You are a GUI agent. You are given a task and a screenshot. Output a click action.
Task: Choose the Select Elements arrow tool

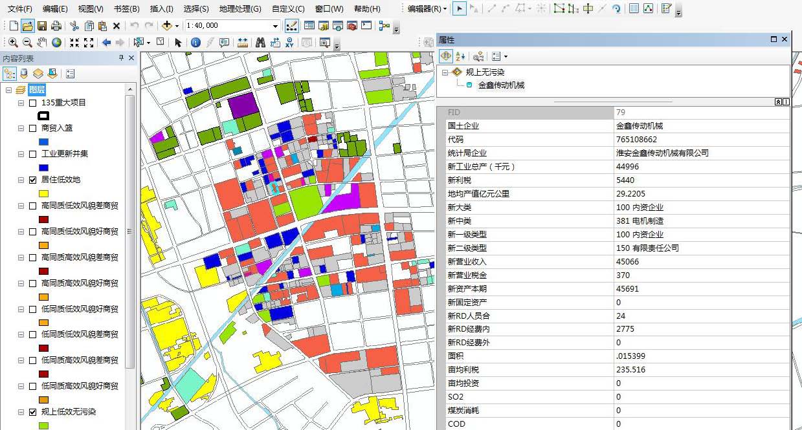coord(178,43)
